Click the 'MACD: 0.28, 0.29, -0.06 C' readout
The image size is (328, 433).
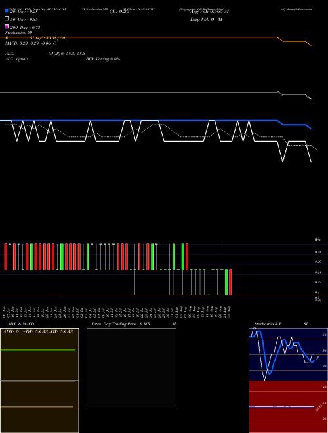pos(31,43)
